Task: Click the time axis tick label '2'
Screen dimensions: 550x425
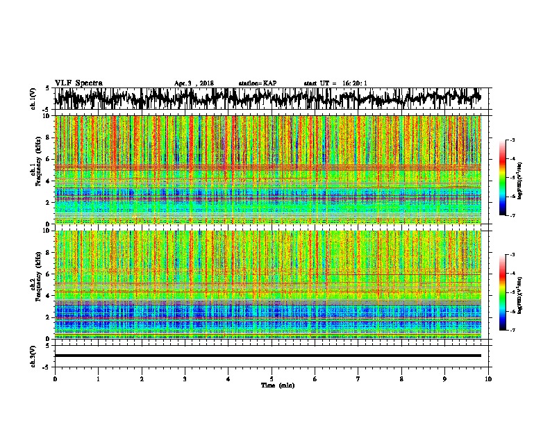Action: (x=142, y=379)
